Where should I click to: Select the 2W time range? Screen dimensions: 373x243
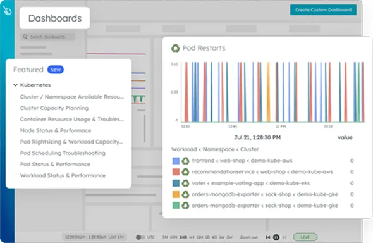tap(229, 237)
